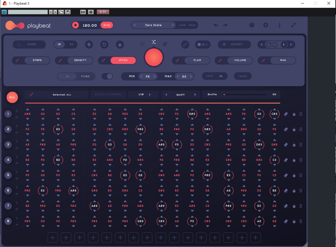
Task: Mute channel 8
Action: 17,224
